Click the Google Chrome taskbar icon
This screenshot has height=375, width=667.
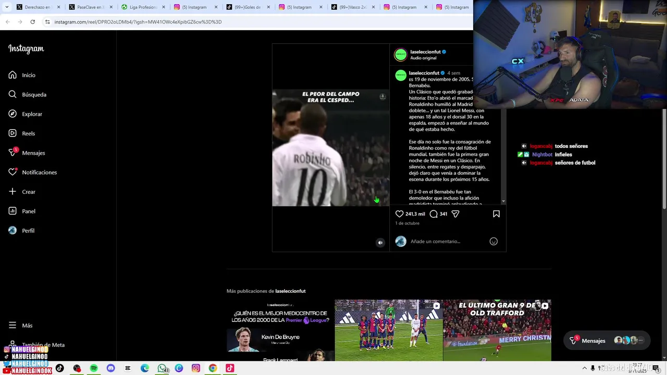point(213,368)
